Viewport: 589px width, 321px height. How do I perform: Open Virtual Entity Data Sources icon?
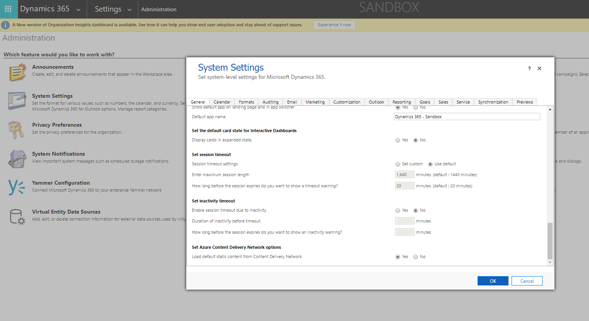tap(17, 217)
